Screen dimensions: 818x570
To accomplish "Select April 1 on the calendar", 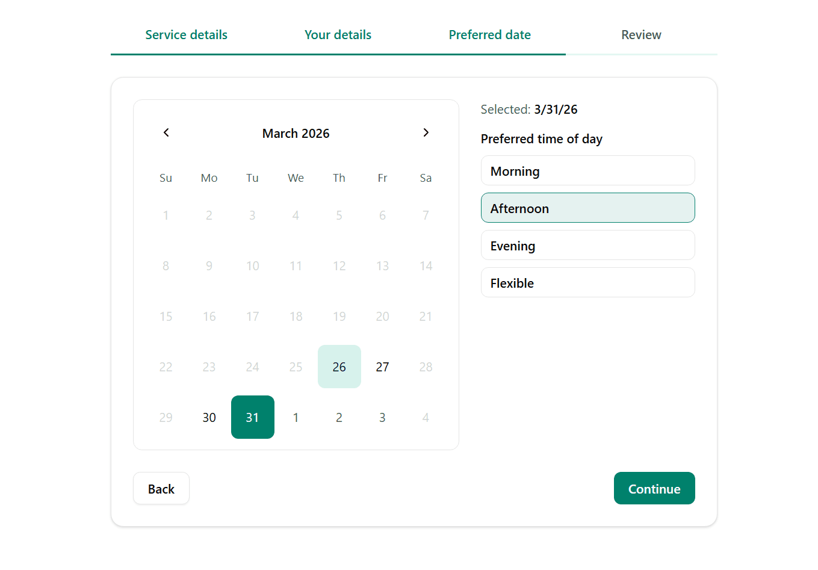I will pos(296,417).
